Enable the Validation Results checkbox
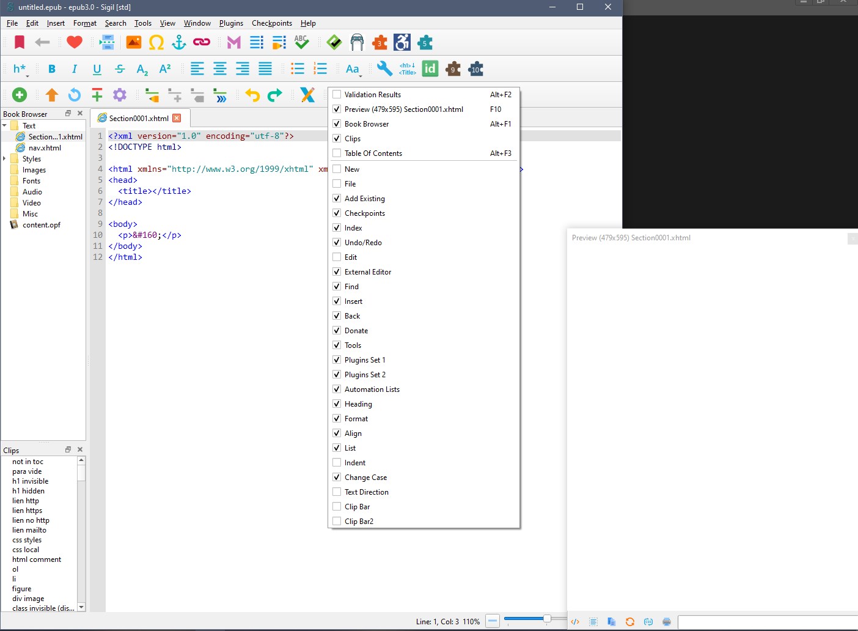 (x=337, y=95)
